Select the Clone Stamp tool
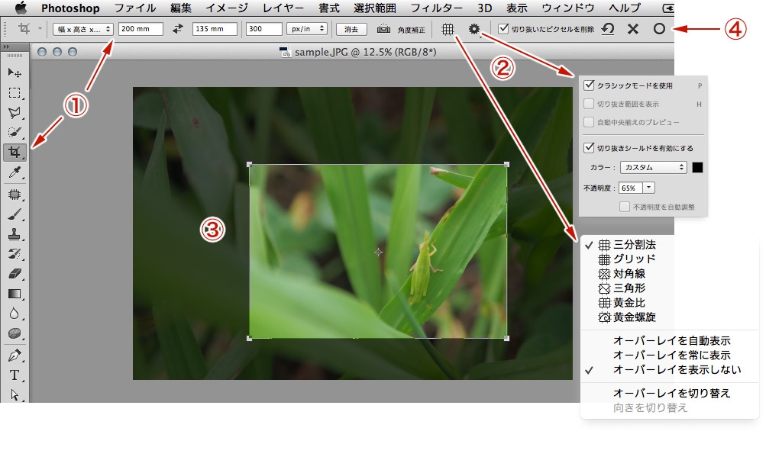The height and width of the screenshot is (473, 782). coord(15,234)
